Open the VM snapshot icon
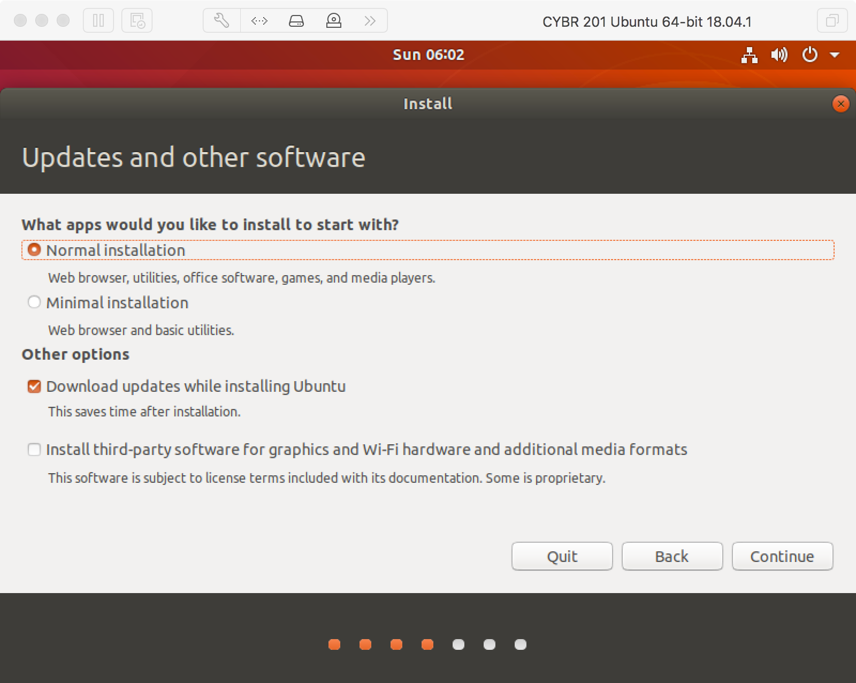856x683 pixels. [137, 21]
